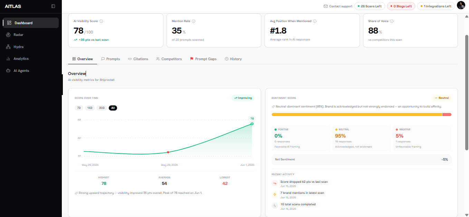Switch to the Overview tab
Viewport: 469px width, 217px height.
[83, 59]
